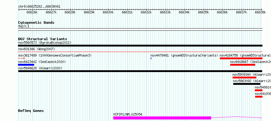
Task: Open the nsv5863092 Almarri variant label
Action: (252, 81)
